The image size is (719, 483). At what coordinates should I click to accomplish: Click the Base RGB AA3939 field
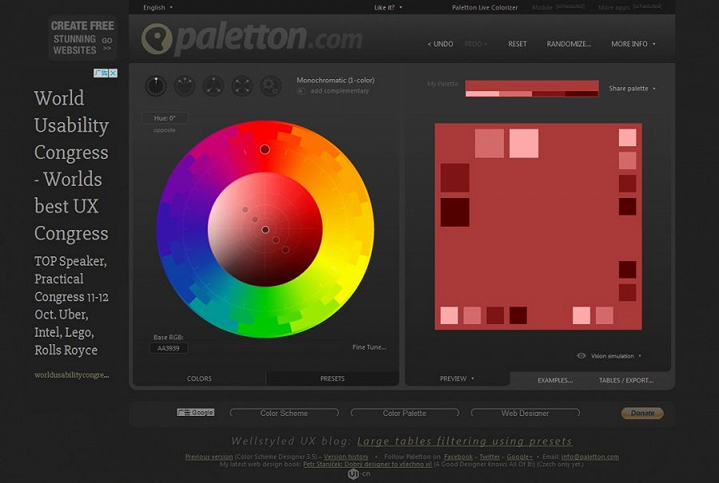point(169,348)
